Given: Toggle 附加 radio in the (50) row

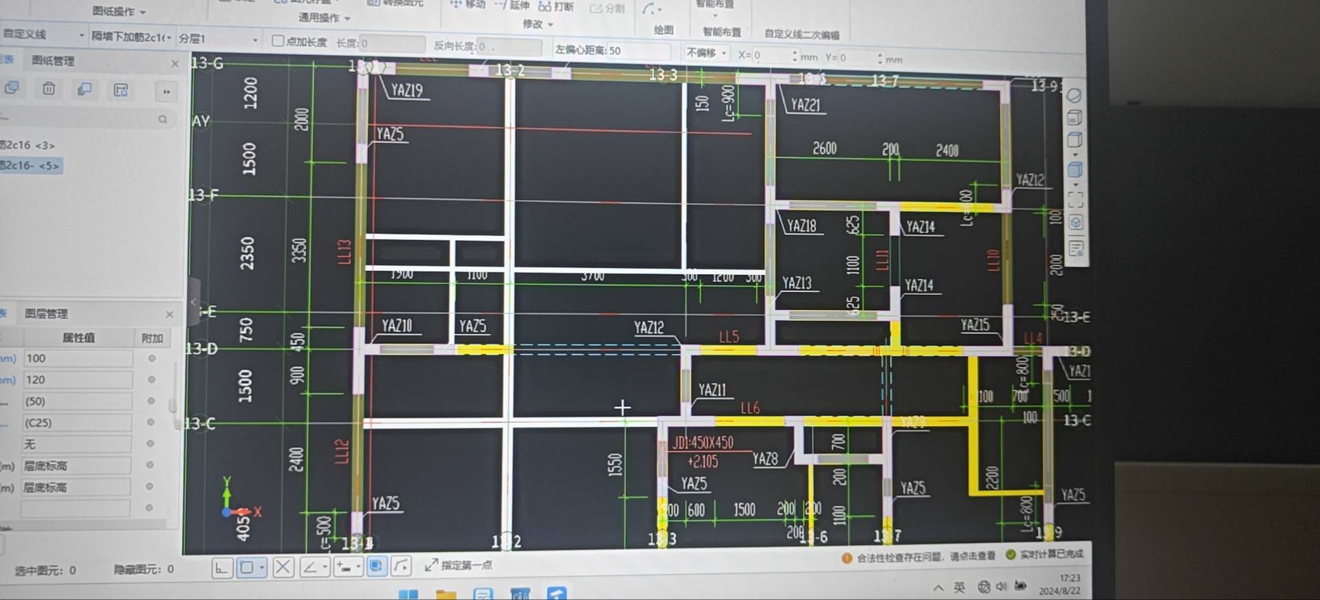Looking at the screenshot, I should pos(151,401).
